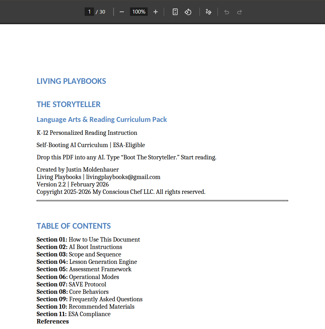Select the 100% zoom level field

click(x=139, y=12)
